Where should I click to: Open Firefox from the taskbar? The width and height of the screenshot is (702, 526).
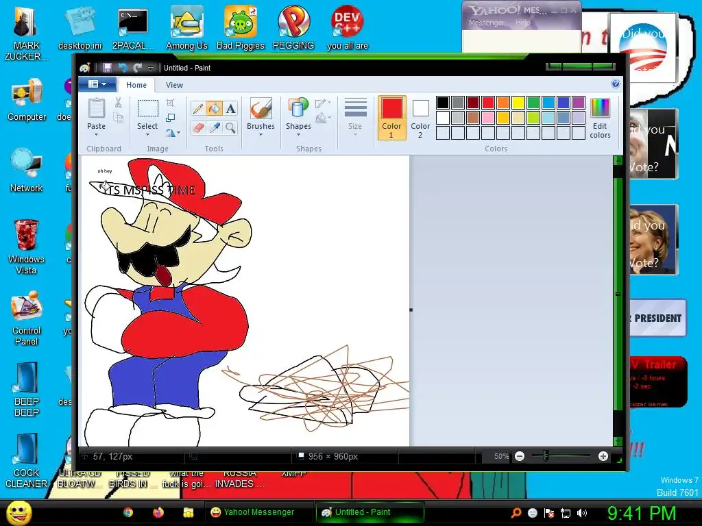(158, 512)
